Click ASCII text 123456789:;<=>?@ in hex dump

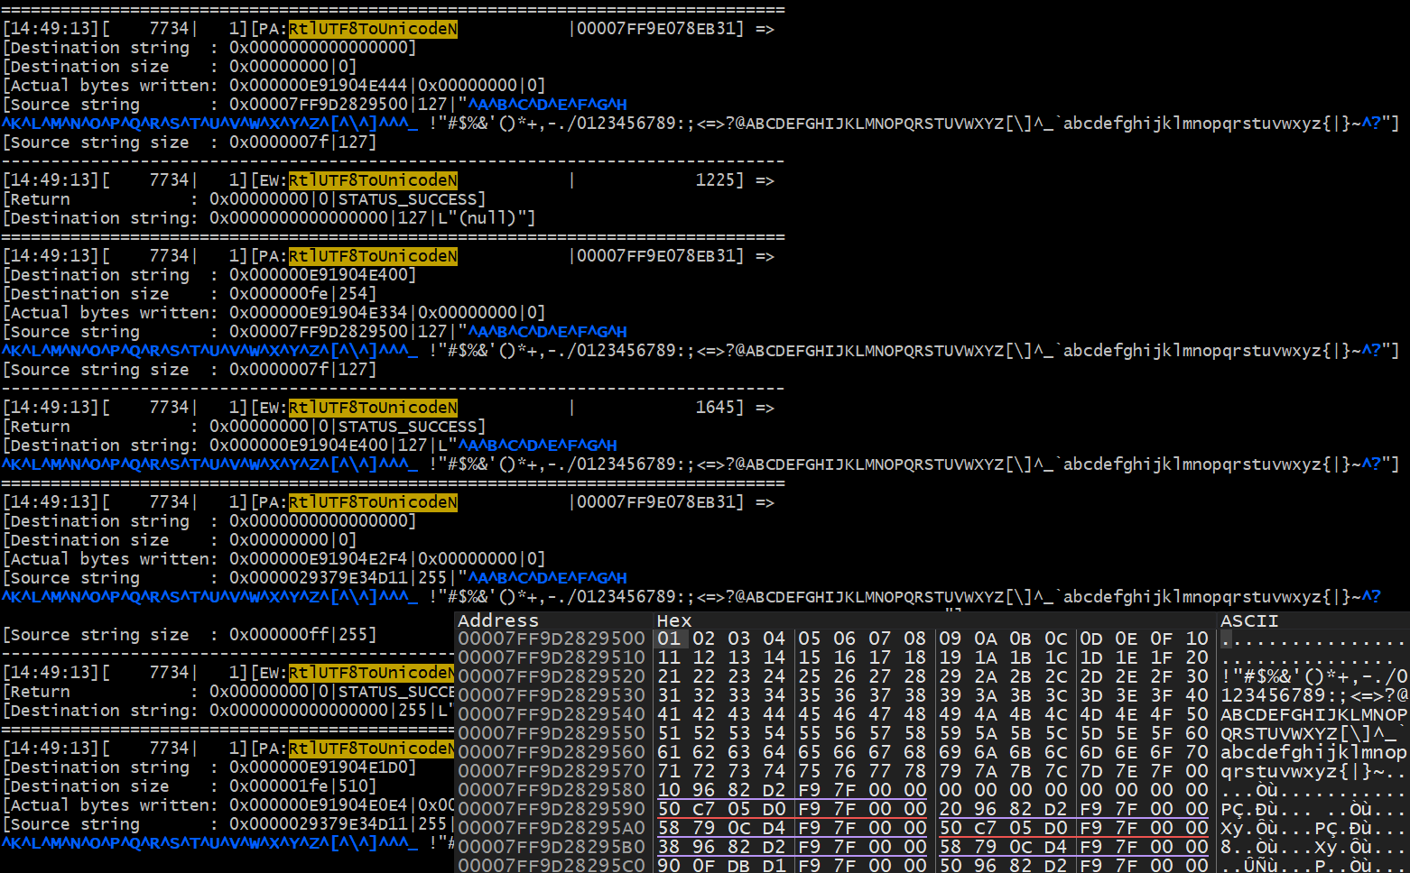coord(1313,695)
